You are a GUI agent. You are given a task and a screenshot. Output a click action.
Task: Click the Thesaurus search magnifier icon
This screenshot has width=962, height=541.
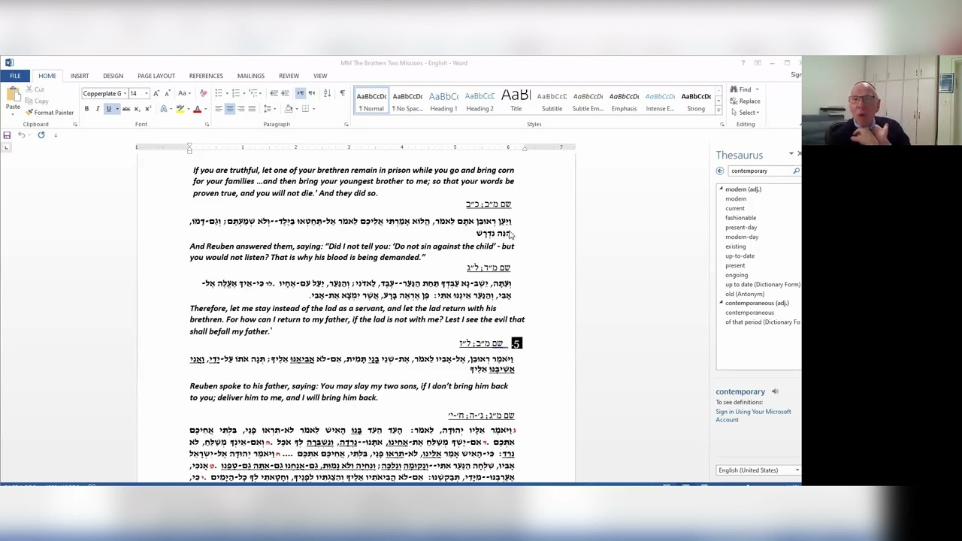coord(796,171)
